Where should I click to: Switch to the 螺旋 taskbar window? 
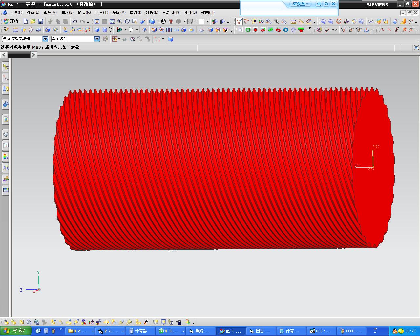click(201, 331)
